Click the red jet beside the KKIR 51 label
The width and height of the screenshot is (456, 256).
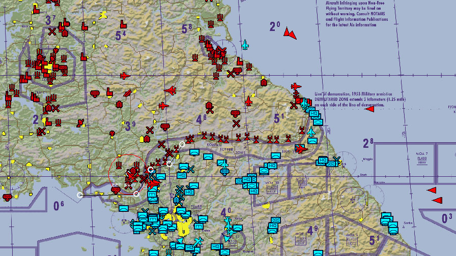(x=301, y=149)
